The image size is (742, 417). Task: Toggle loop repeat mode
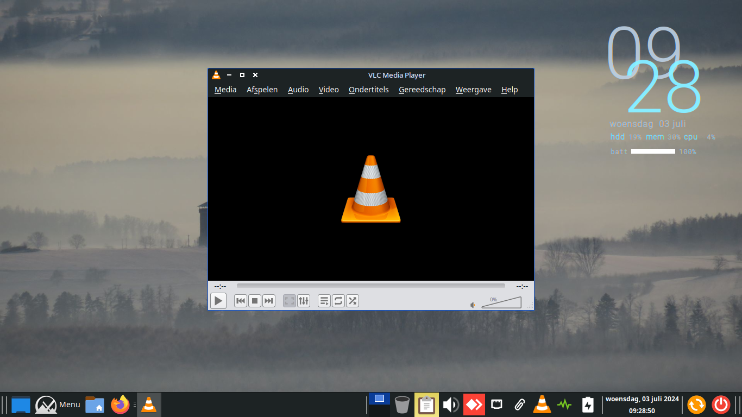pyautogui.click(x=338, y=301)
